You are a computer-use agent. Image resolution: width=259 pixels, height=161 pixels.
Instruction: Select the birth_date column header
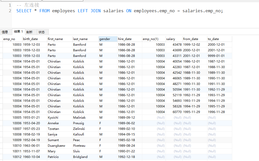coord(35,39)
